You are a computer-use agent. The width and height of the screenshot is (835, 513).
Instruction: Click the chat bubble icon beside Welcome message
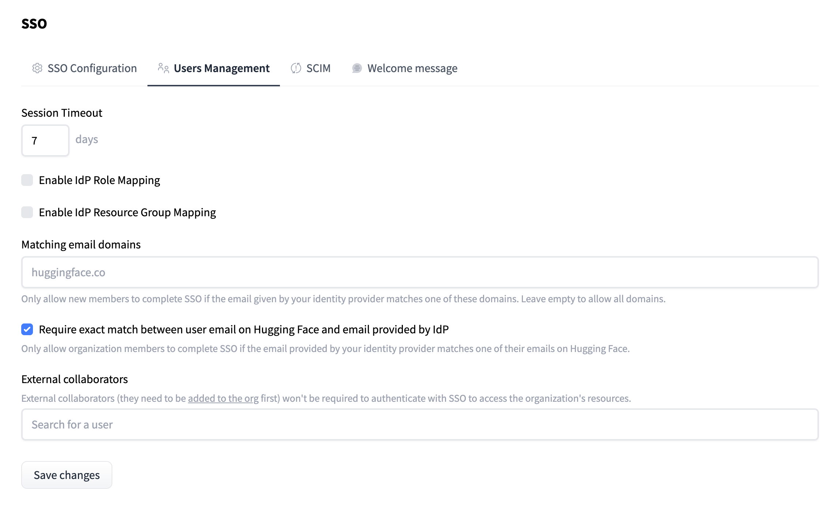[357, 68]
